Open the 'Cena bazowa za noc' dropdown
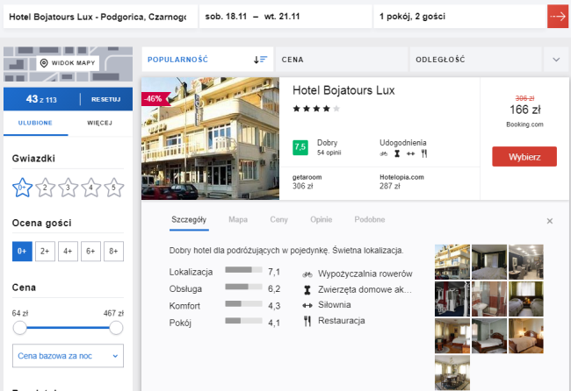This screenshot has height=391, width=571. point(68,356)
